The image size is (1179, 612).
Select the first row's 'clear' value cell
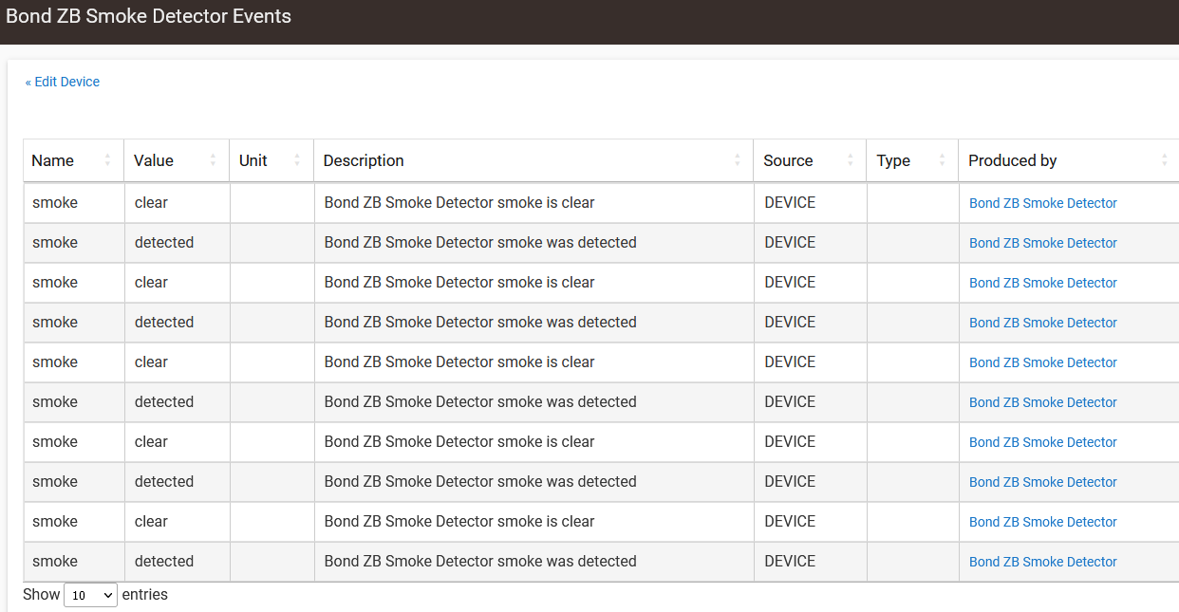click(151, 202)
